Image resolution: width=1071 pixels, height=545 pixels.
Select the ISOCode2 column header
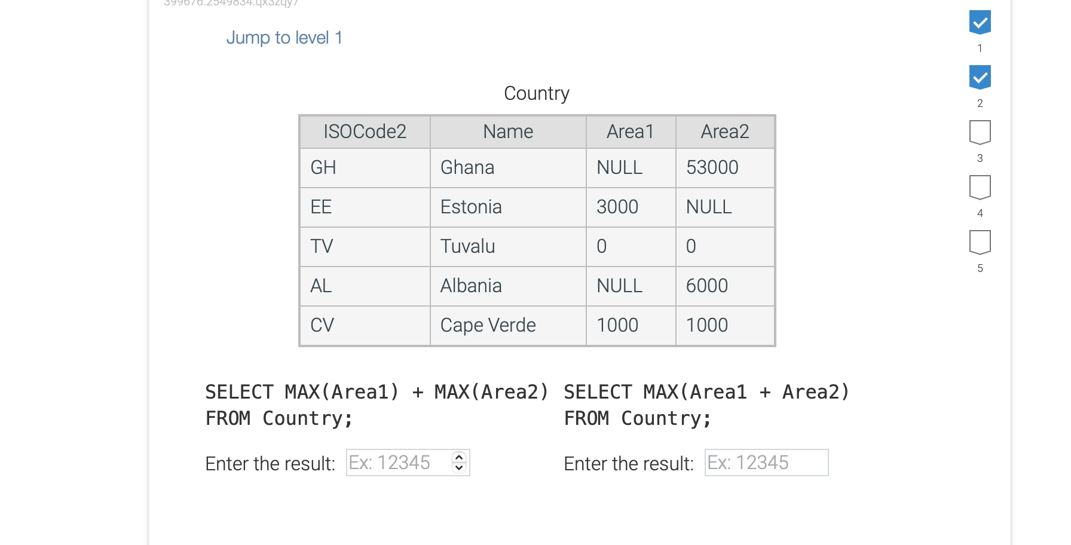[x=364, y=131]
